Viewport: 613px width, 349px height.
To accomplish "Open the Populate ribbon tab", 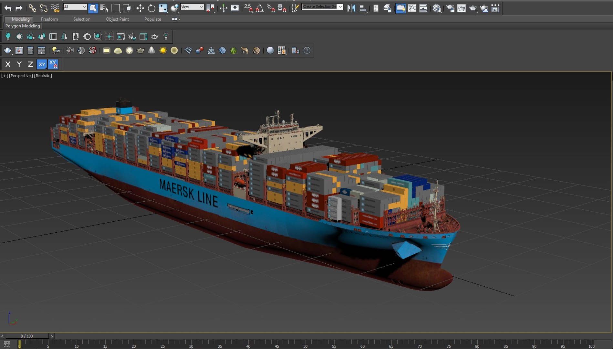I will point(152,19).
